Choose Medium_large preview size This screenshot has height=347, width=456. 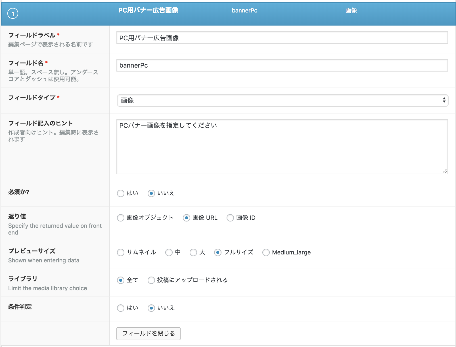pos(266,252)
